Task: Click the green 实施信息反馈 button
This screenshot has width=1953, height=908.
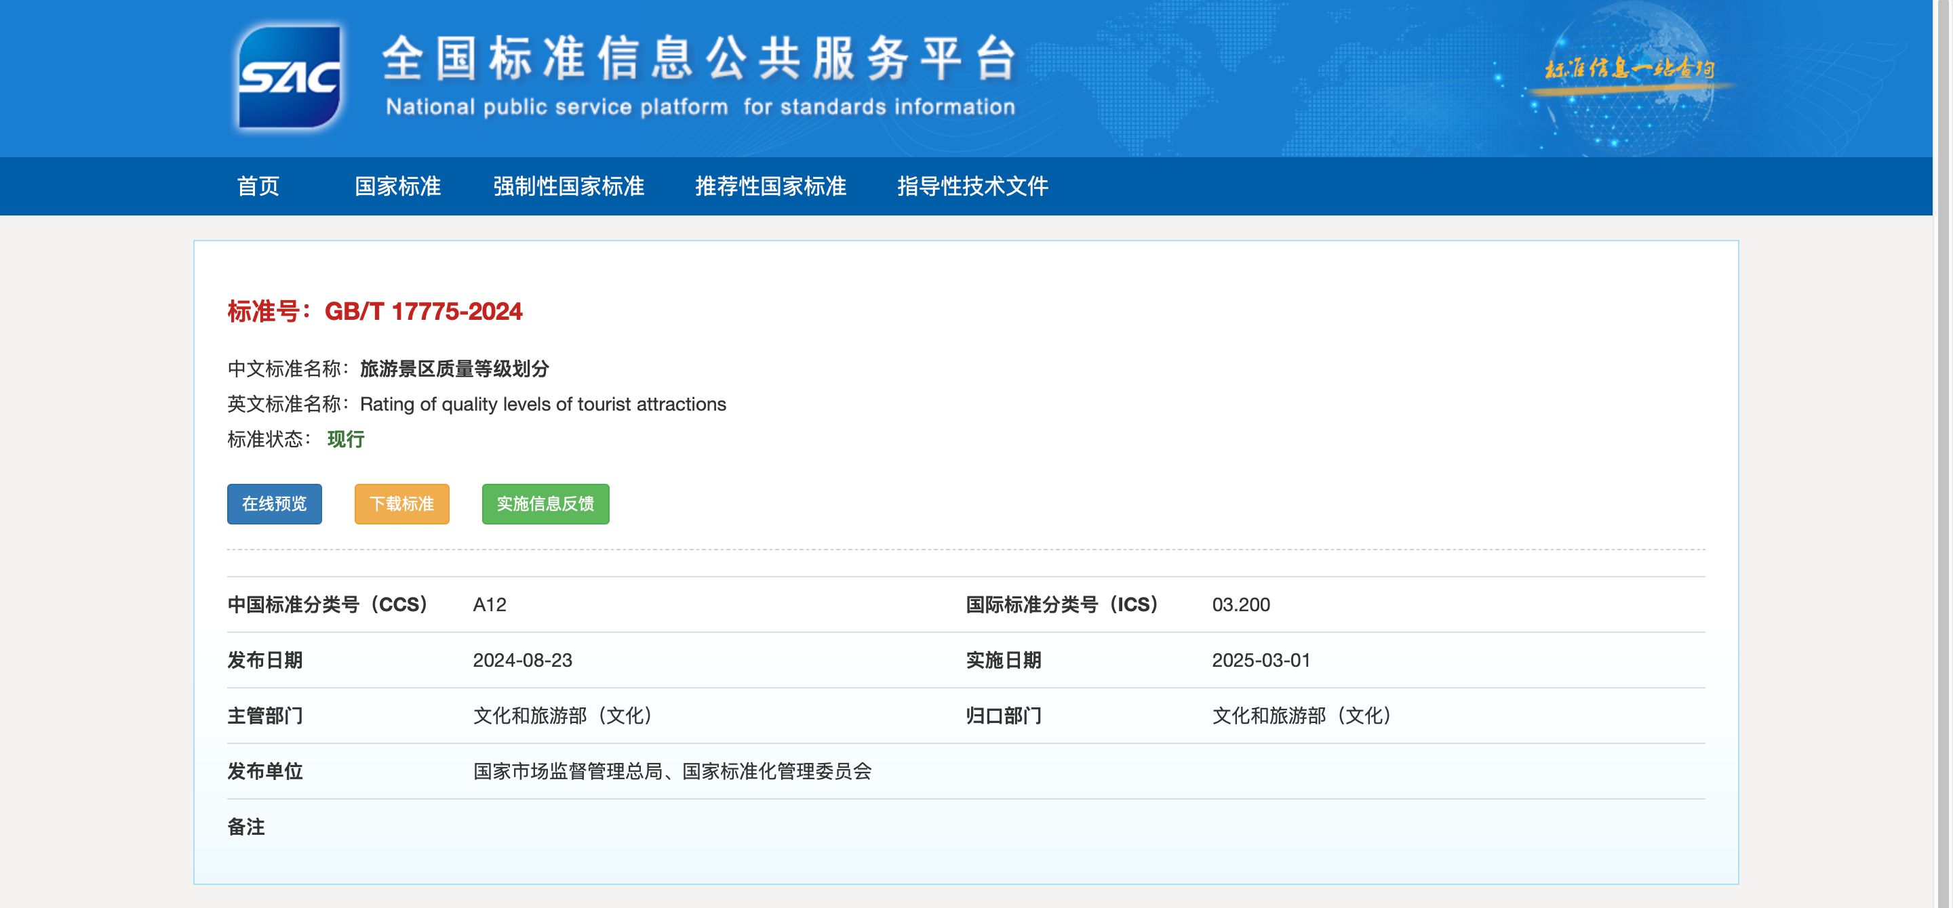Action: [545, 503]
